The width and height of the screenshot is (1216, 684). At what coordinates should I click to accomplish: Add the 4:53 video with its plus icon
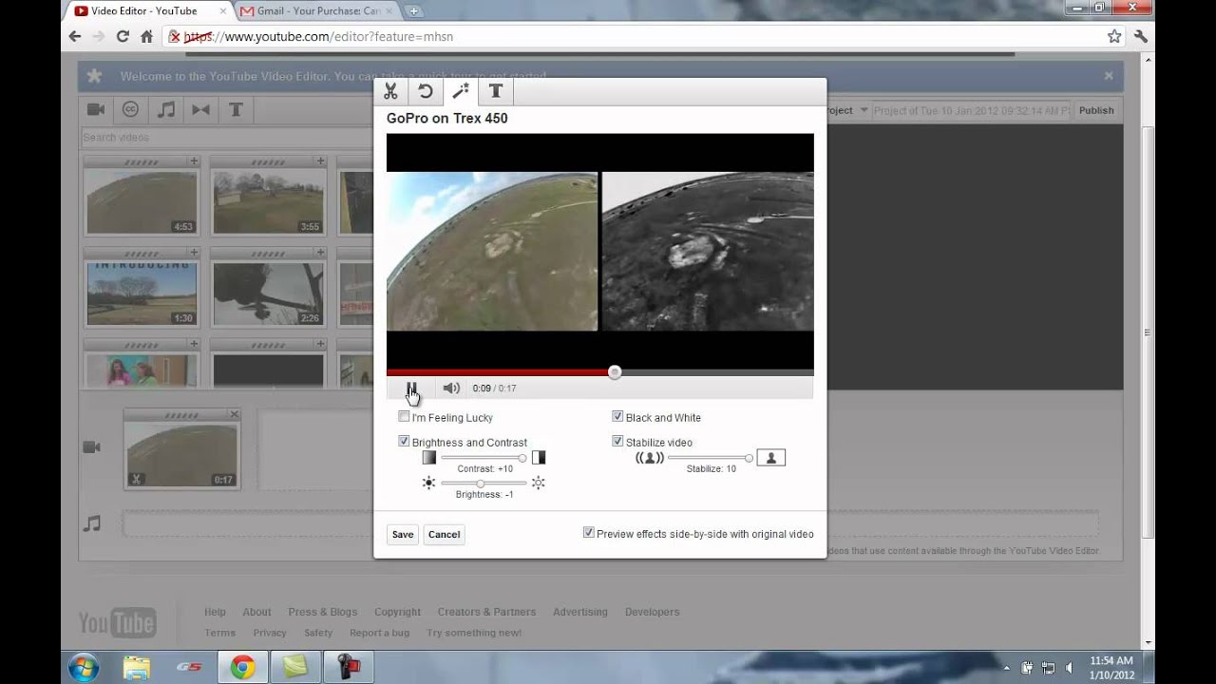[x=194, y=161]
